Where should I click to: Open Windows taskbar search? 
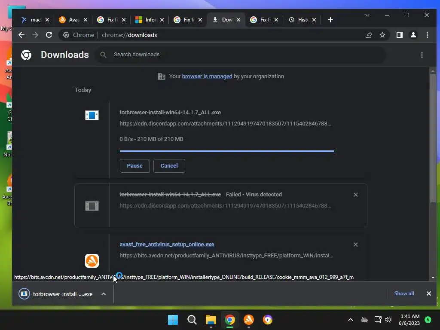pyautogui.click(x=192, y=320)
